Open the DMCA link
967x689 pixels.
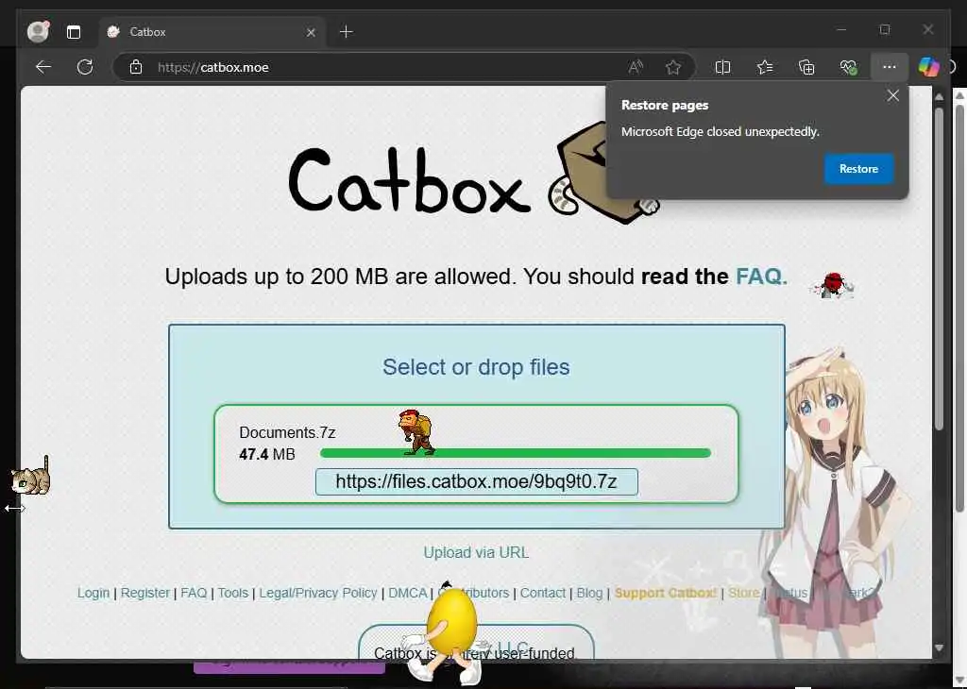408,593
